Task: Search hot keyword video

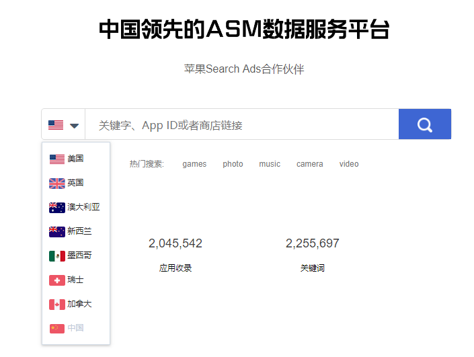Action: [349, 164]
